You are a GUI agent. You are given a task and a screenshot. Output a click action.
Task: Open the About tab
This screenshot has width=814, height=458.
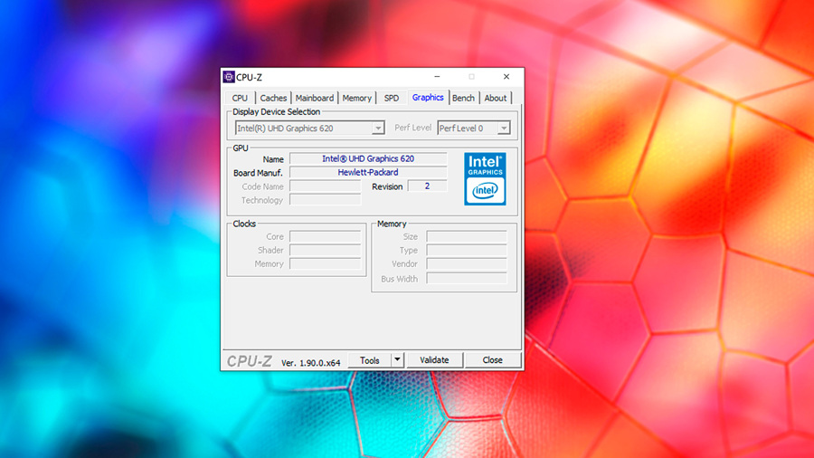tap(496, 98)
